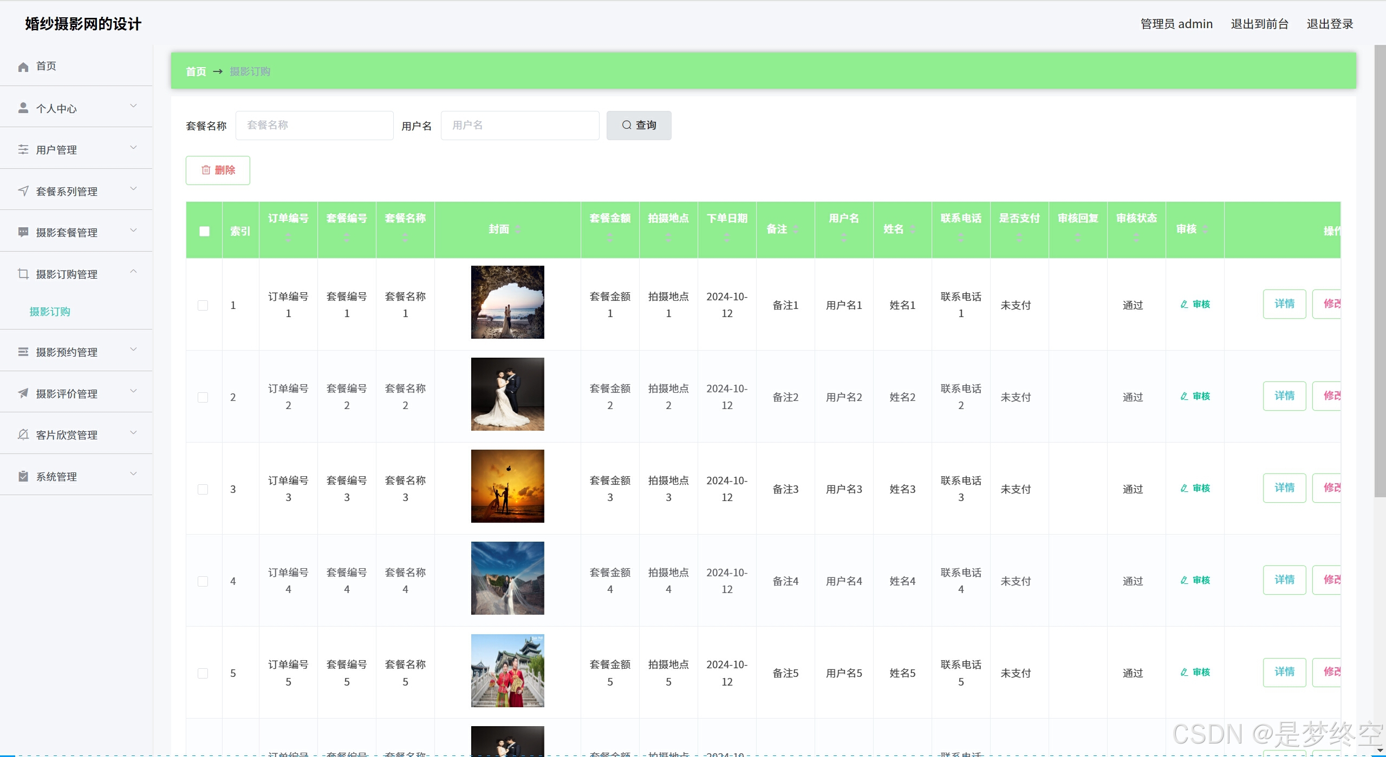Open the 摄影评价管理 menu item
Image resolution: width=1386 pixels, height=757 pixels.
[67, 394]
